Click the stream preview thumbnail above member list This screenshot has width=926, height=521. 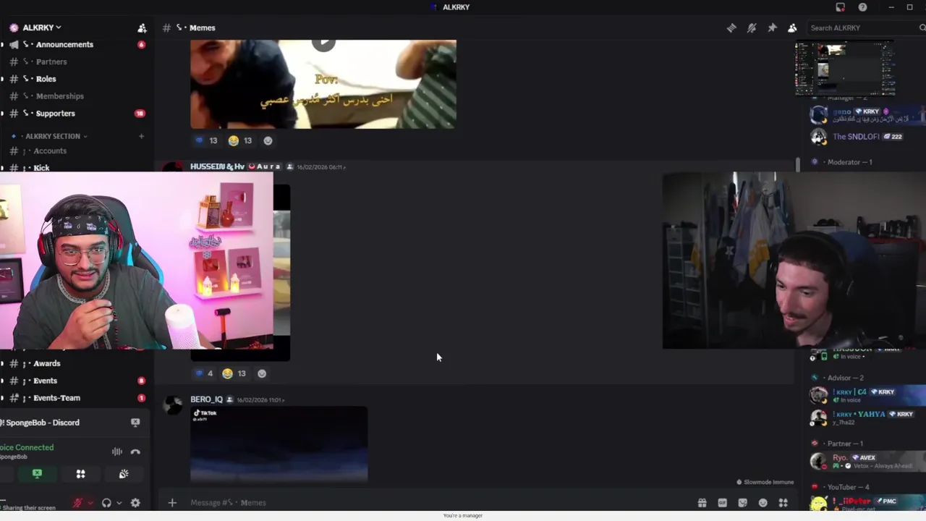844,69
